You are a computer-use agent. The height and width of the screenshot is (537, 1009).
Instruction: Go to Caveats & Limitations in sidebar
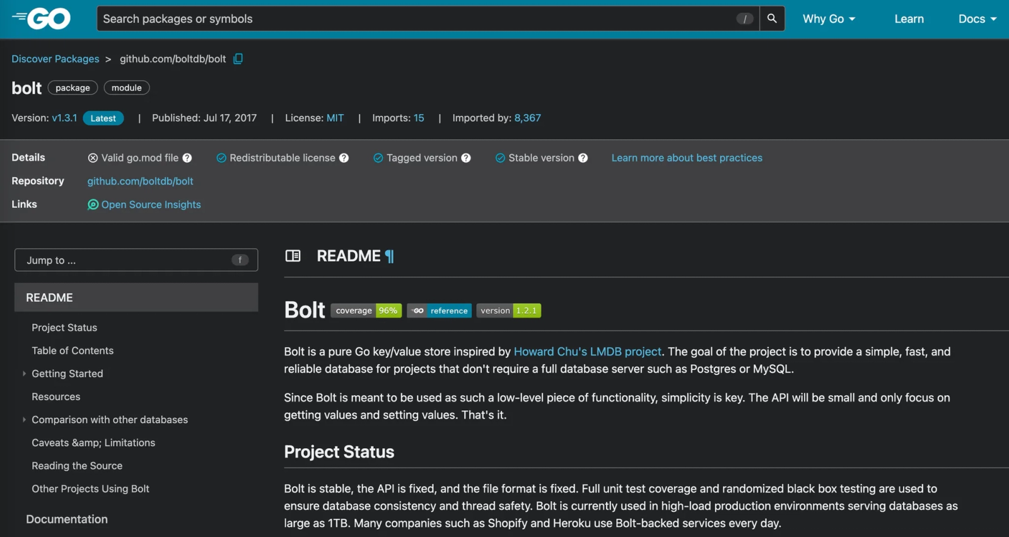(x=93, y=443)
